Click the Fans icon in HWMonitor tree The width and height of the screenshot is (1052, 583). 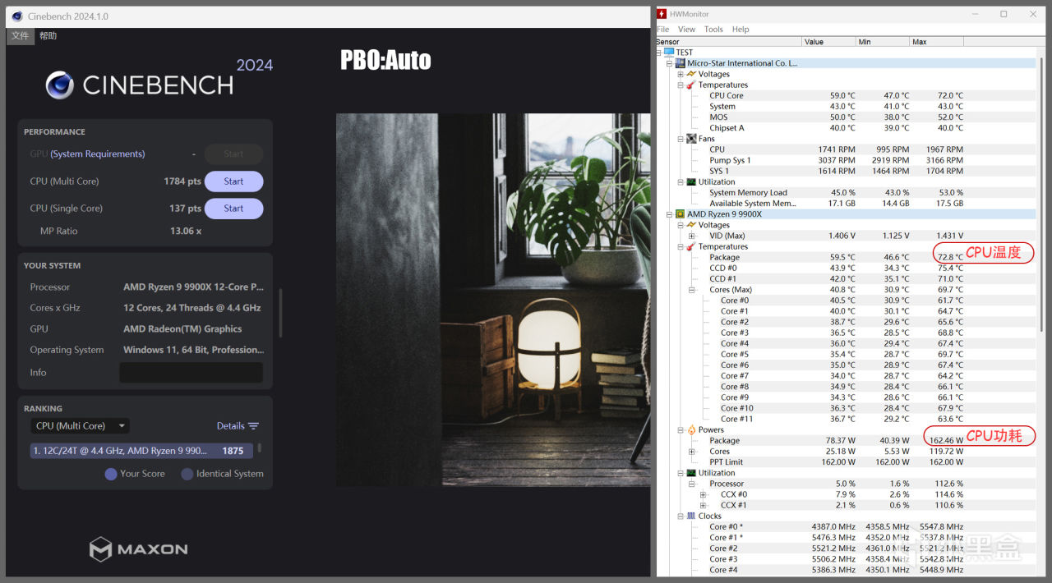tap(691, 139)
